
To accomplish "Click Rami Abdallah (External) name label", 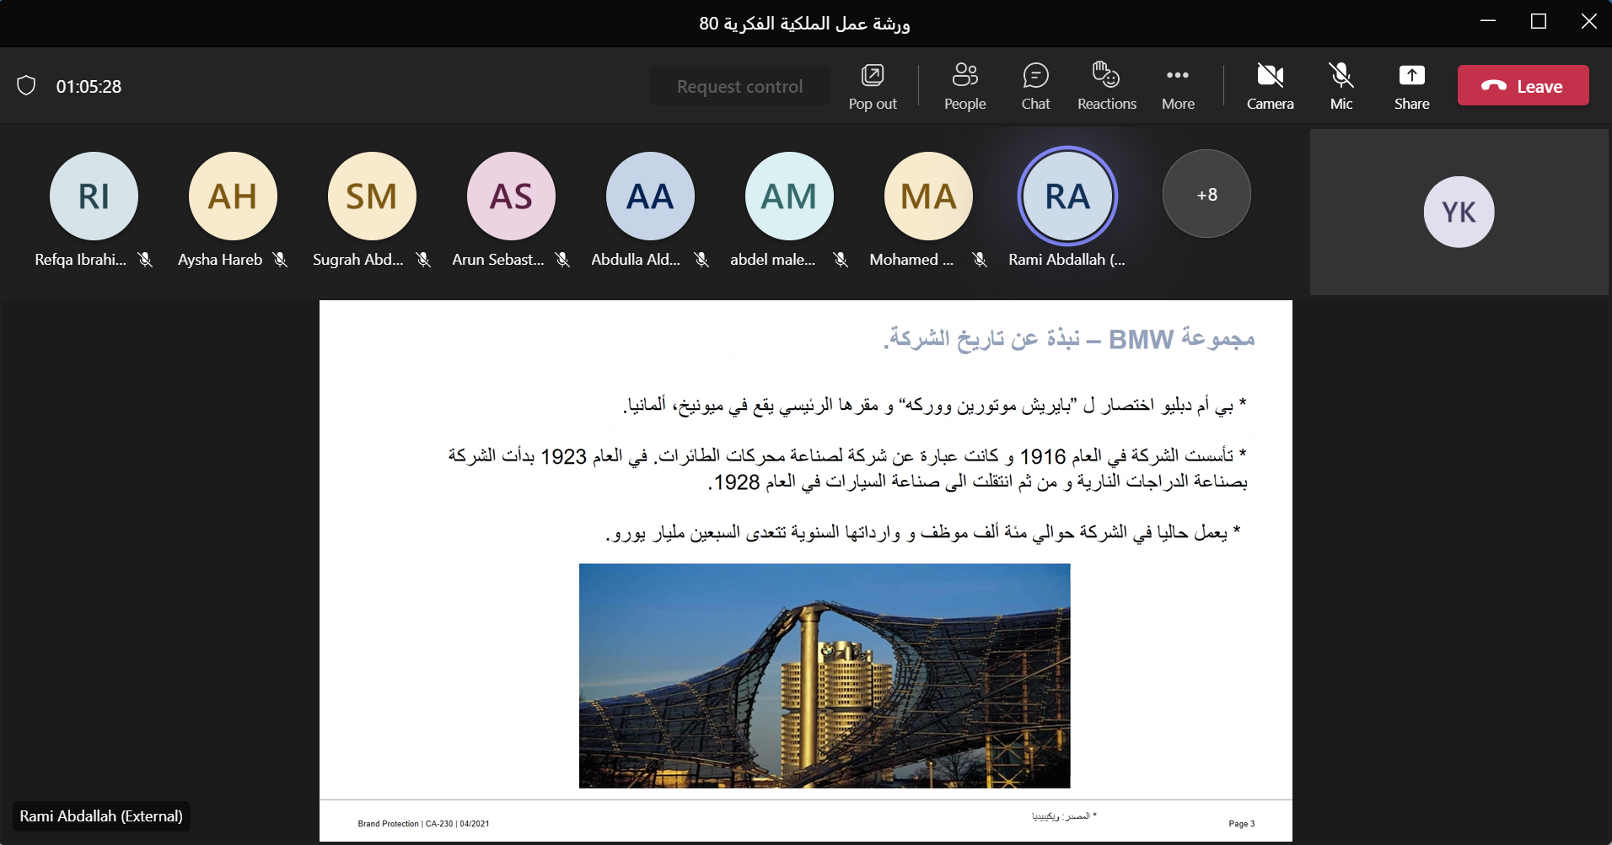I will (x=101, y=816).
